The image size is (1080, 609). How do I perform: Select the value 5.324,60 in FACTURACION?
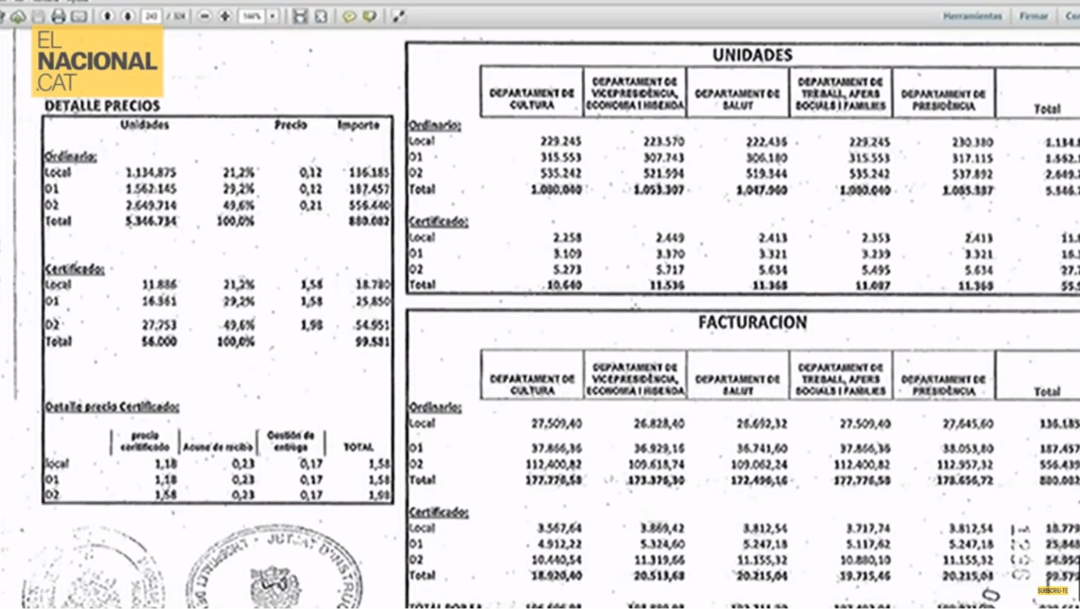coord(662,545)
